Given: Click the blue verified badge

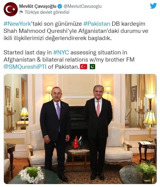Looking at the screenshot, I should [60, 6].
